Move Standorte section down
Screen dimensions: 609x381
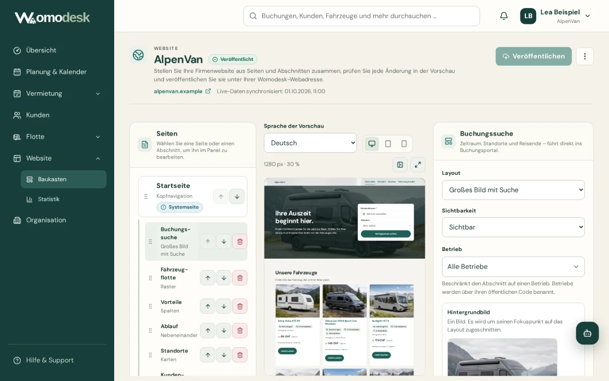click(224, 355)
